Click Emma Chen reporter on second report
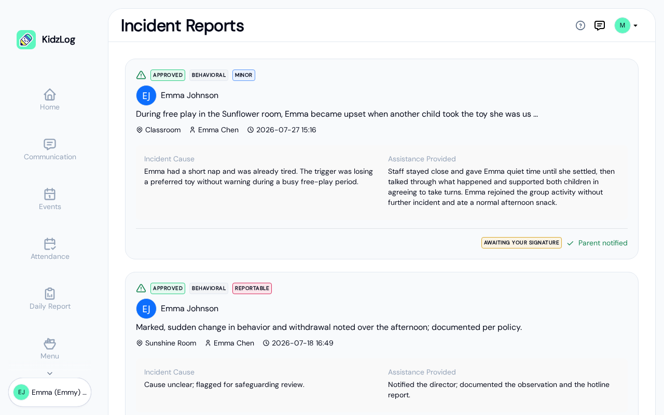This screenshot has width=664, height=415. [x=234, y=343]
